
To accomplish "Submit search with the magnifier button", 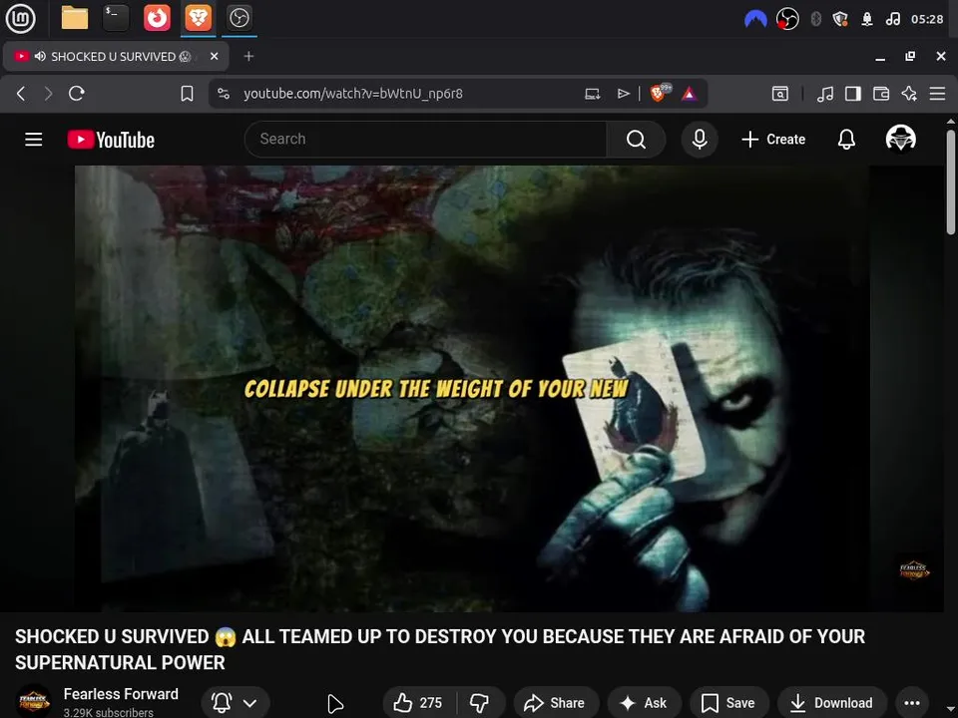I will (x=636, y=140).
